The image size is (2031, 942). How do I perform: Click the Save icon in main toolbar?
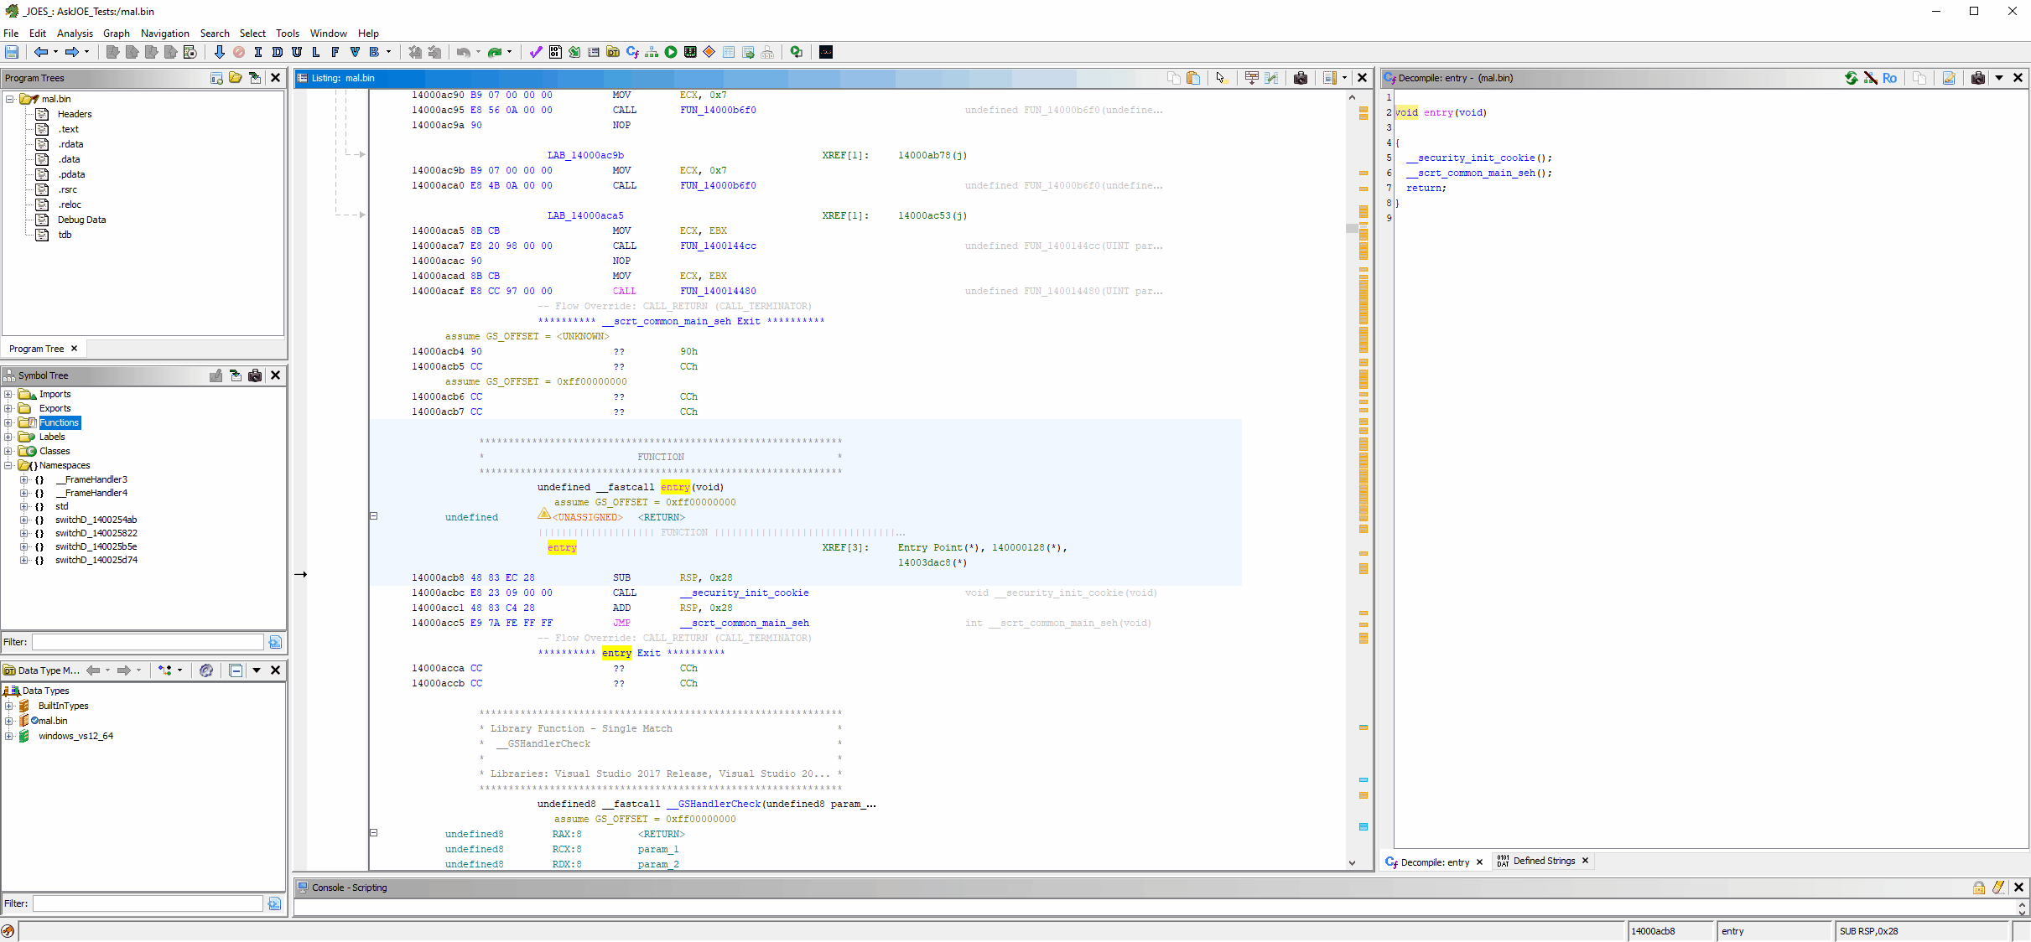point(12,52)
